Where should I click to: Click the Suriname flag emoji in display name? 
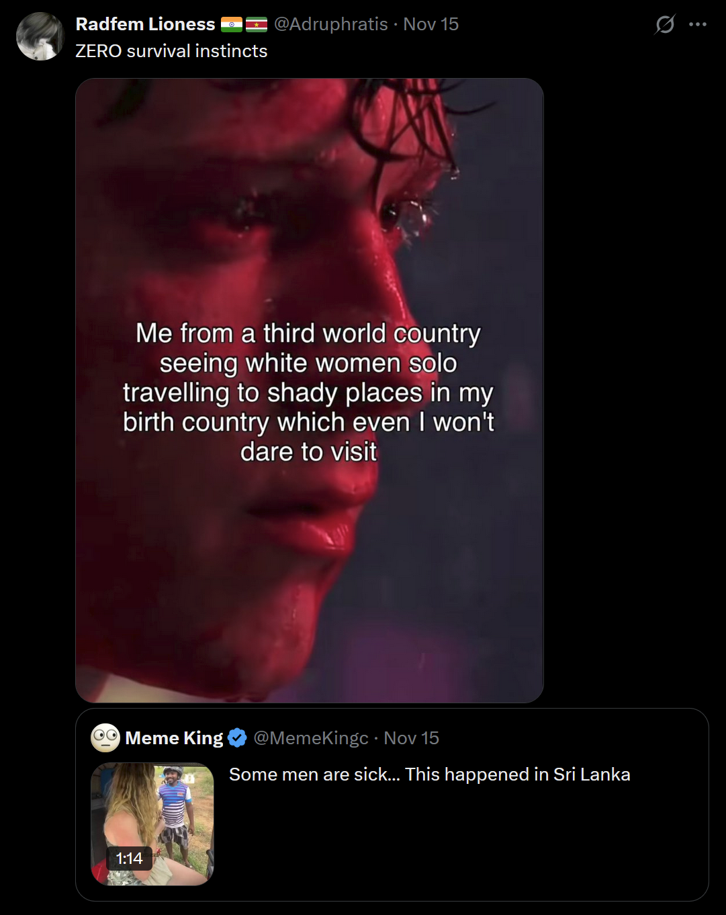(257, 25)
